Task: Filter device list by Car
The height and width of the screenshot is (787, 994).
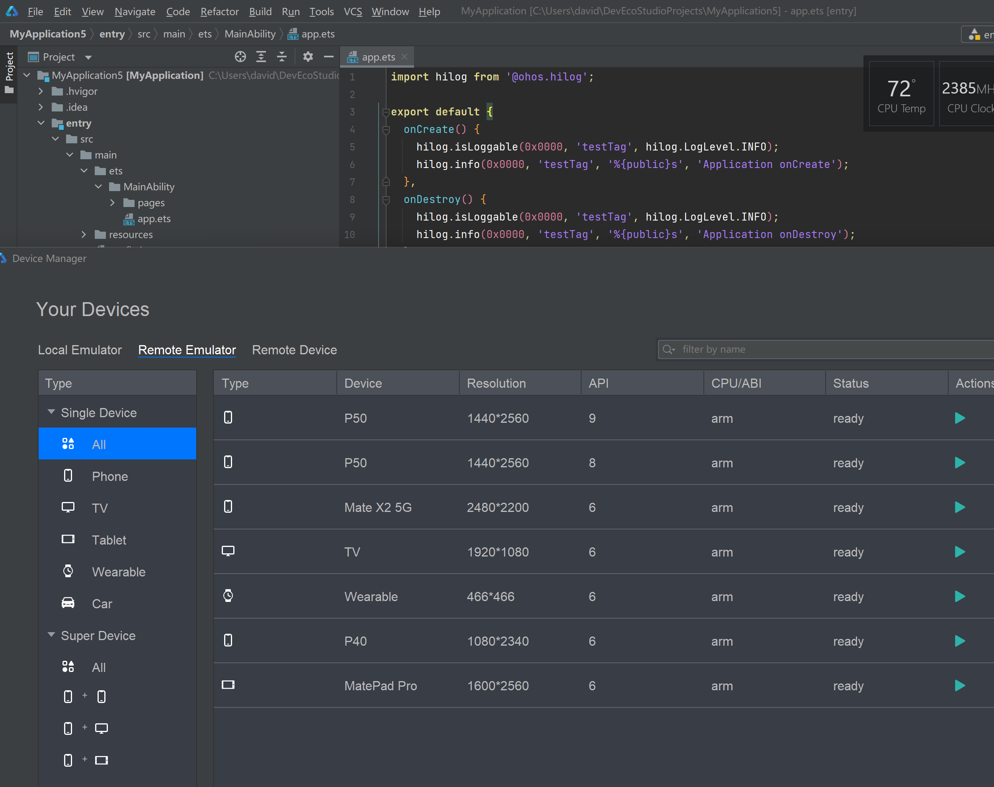Action: pyautogui.click(x=117, y=603)
